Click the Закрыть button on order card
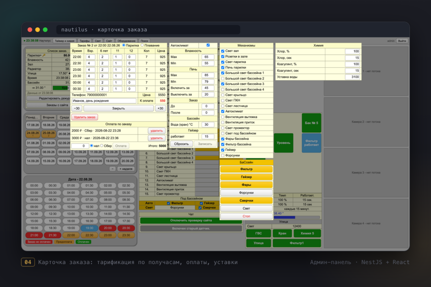The image size is (431, 287). (118, 109)
